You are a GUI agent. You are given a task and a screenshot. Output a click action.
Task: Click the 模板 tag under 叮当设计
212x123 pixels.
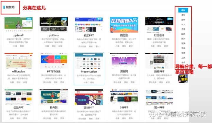tap(159, 46)
